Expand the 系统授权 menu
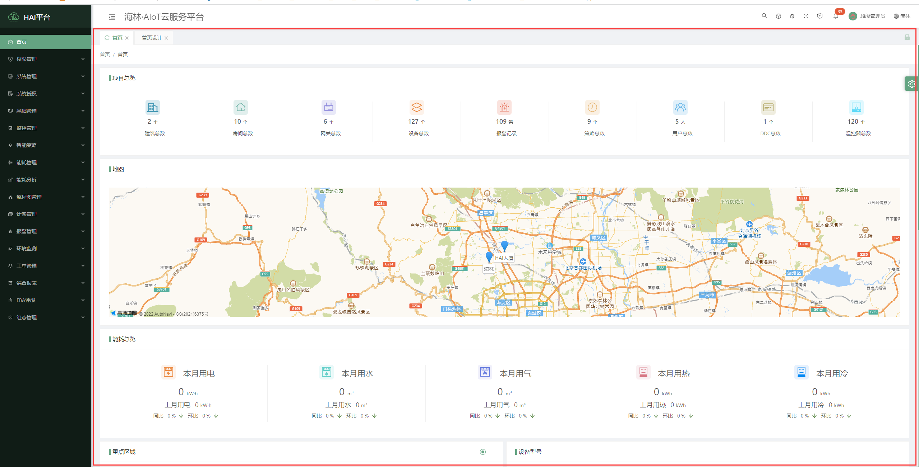Viewport: 919px width, 467px height. point(46,94)
